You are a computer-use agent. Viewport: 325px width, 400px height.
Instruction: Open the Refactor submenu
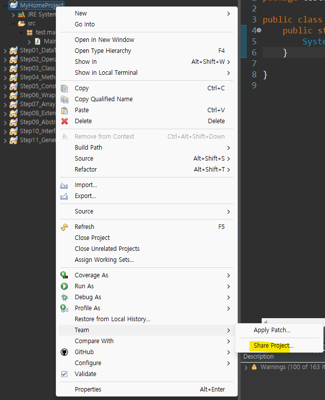tap(147, 170)
